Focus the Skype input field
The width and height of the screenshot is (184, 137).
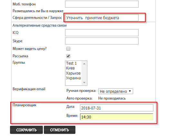tap(102, 41)
